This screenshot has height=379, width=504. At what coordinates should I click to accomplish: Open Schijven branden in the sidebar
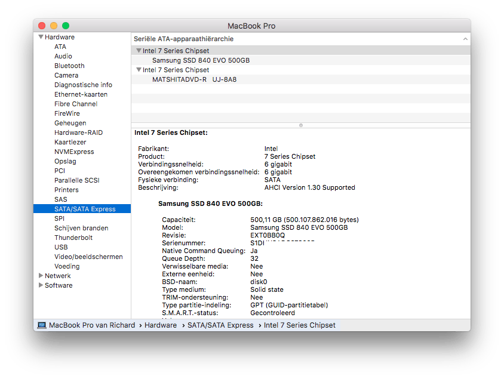81,228
